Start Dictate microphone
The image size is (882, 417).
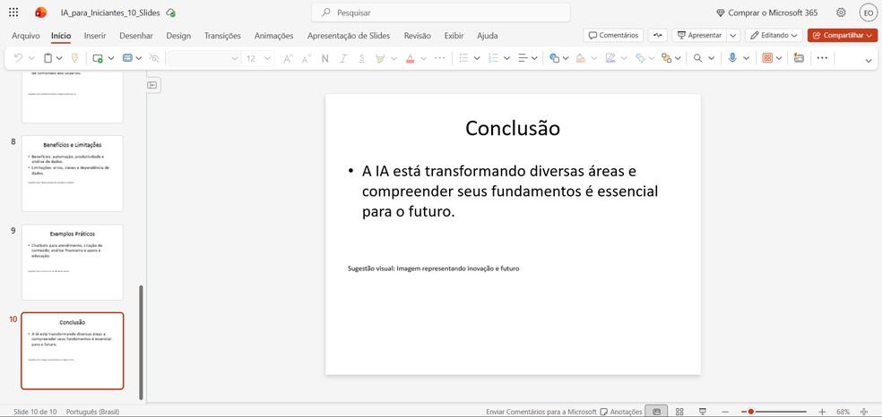(731, 58)
